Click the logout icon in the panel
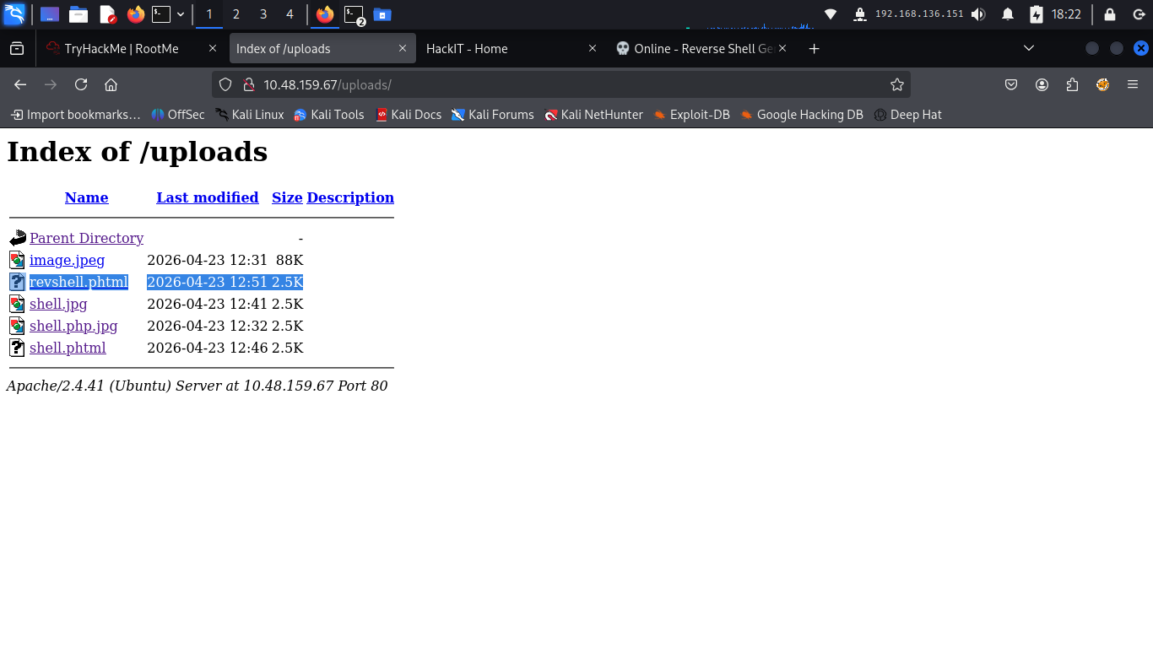The height and width of the screenshot is (648, 1153). coord(1138,14)
